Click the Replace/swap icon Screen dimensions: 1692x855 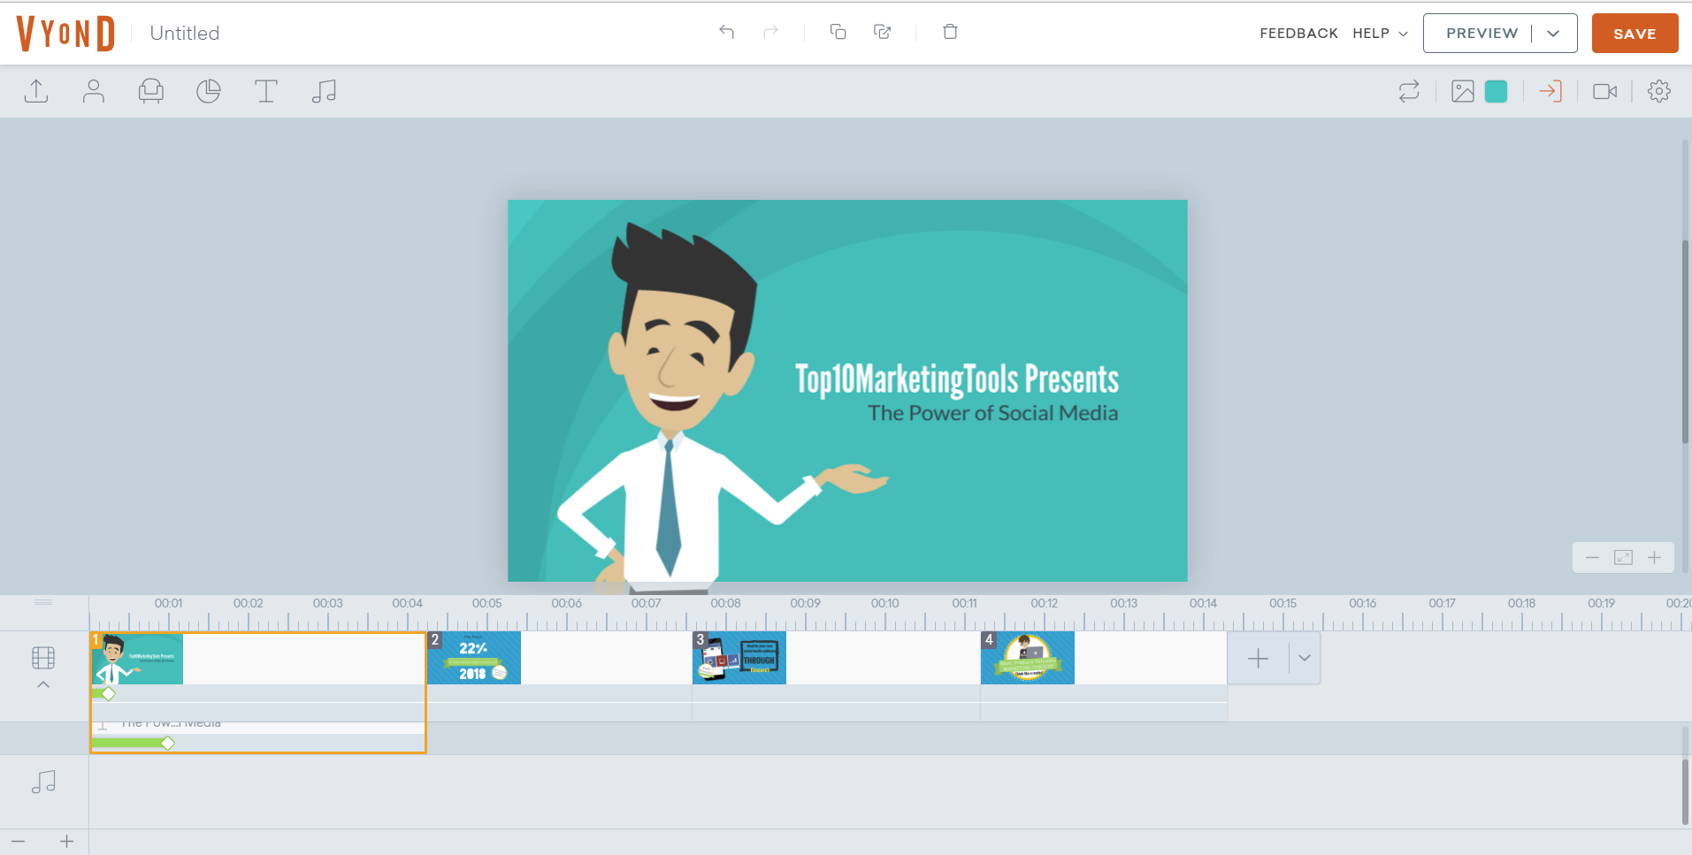coord(1409,91)
